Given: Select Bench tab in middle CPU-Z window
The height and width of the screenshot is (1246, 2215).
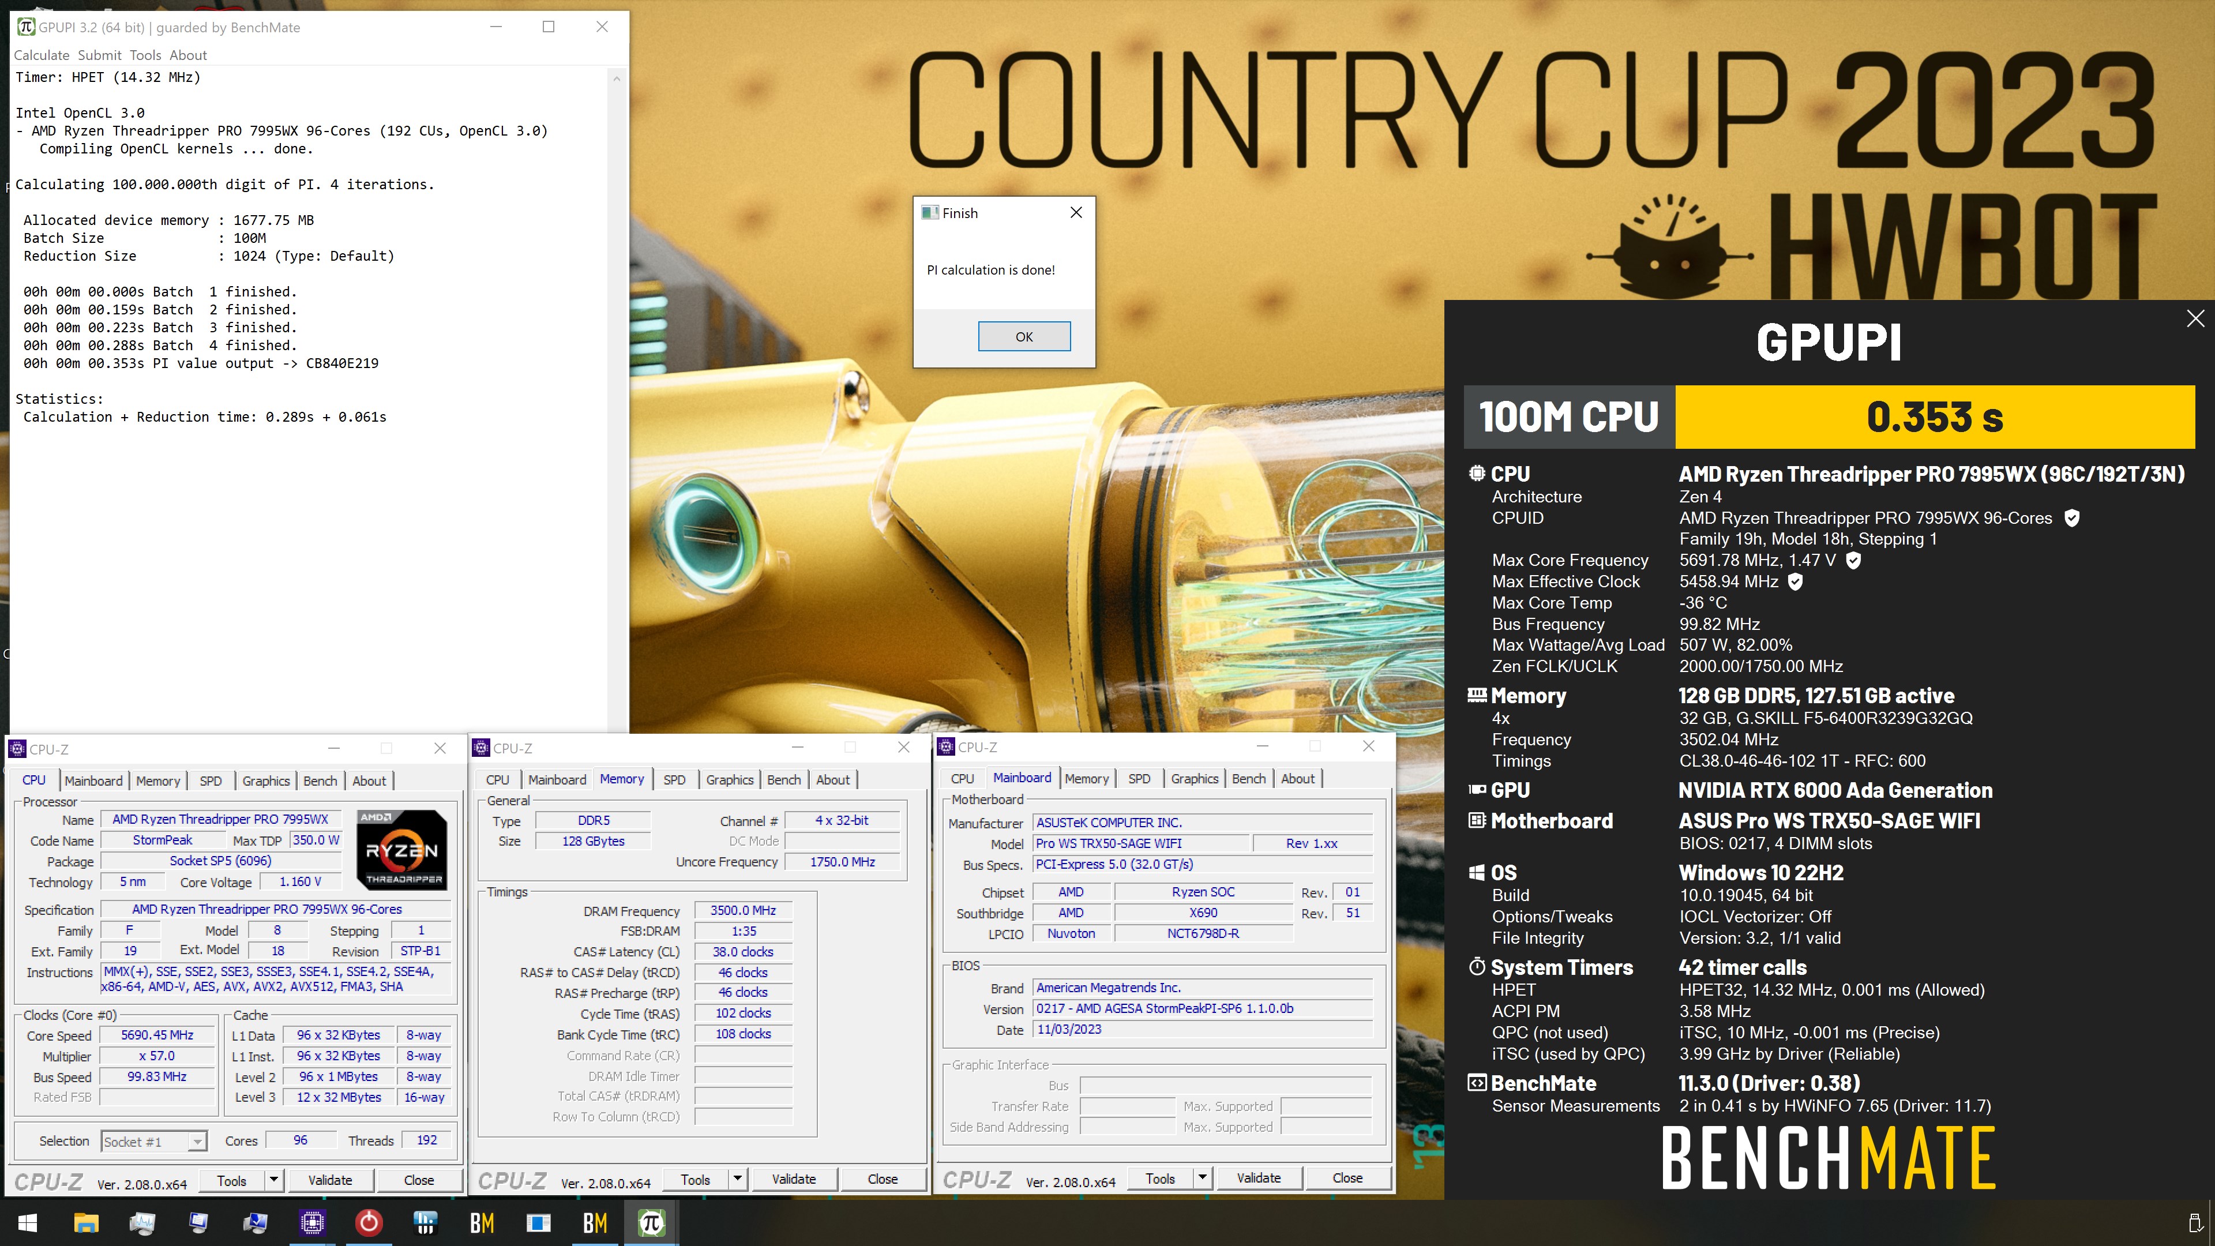Looking at the screenshot, I should (x=783, y=780).
